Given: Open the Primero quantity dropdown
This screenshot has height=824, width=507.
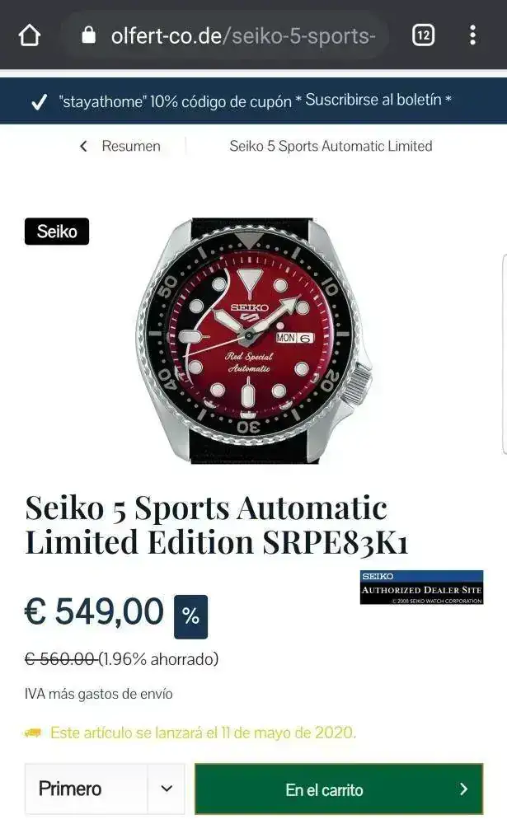Looking at the screenshot, I should [105, 789].
